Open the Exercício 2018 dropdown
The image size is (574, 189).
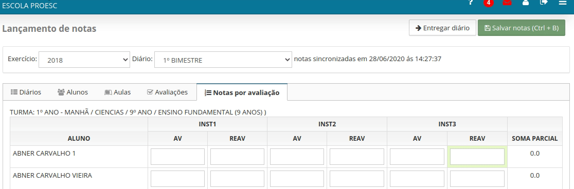(84, 60)
